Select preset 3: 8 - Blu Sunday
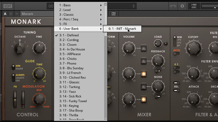This screenshot has height=122, width=218. 79,68
